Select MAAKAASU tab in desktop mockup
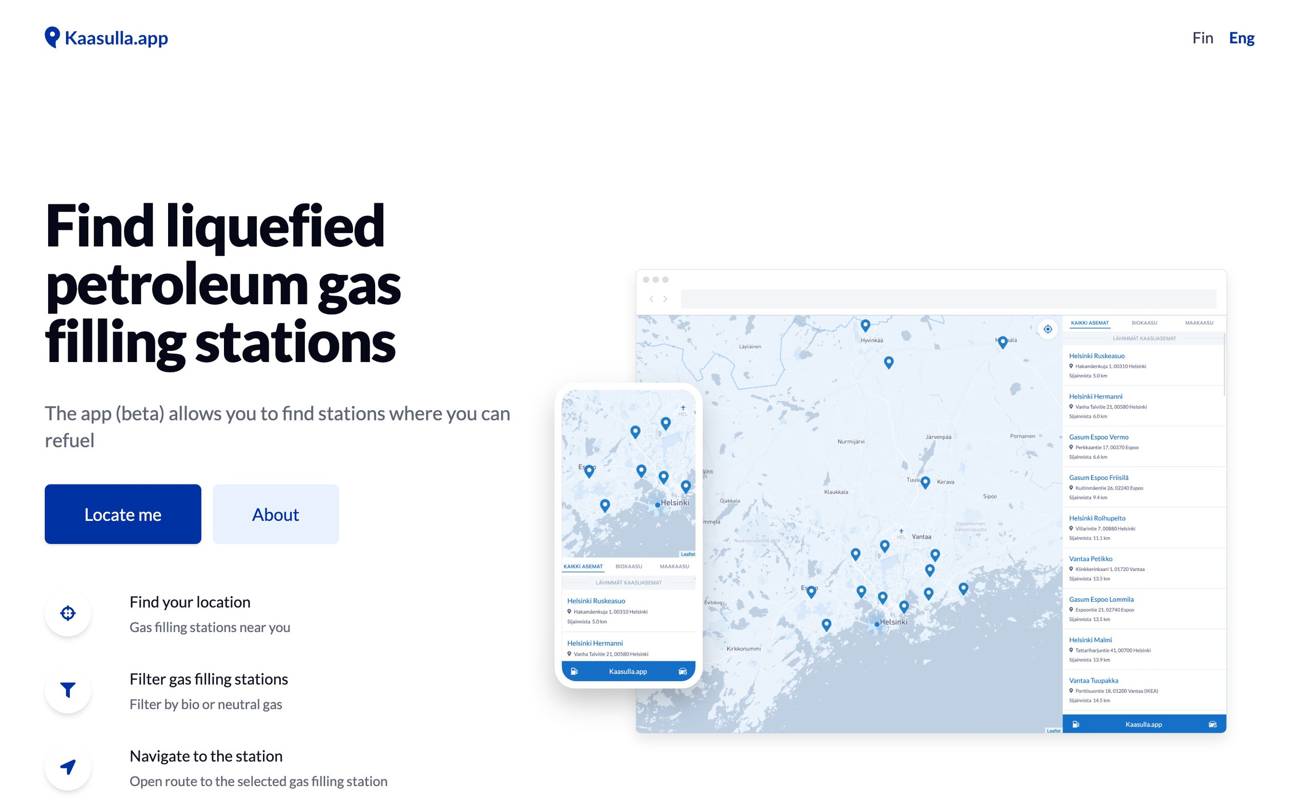The image size is (1312, 802). pos(1199,323)
